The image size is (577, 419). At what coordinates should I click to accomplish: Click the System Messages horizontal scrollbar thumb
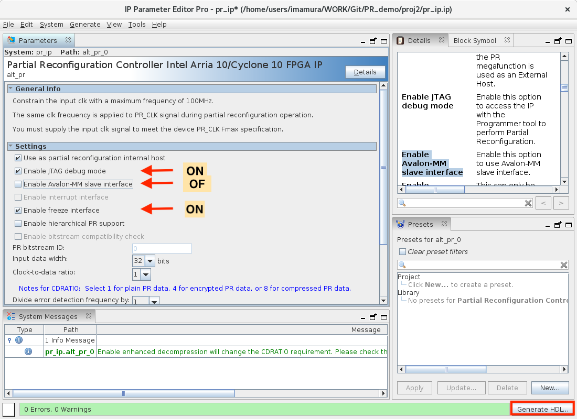(x=123, y=393)
